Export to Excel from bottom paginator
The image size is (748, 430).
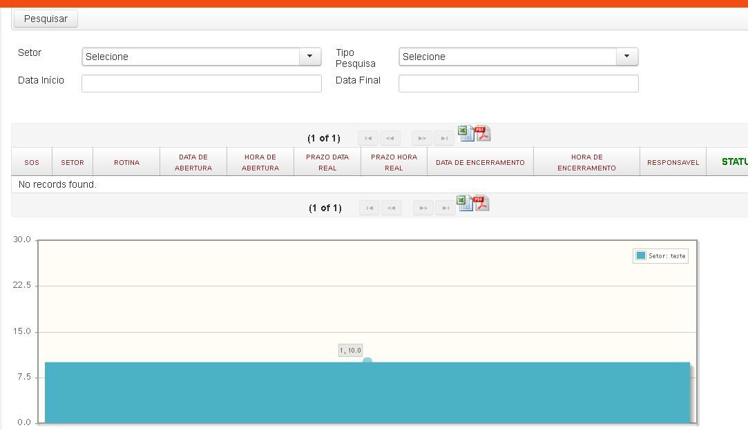pyautogui.click(x=465, y=203)
